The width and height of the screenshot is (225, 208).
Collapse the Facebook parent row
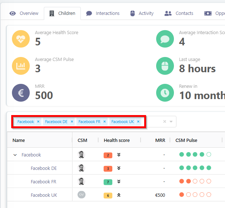pyautogui.click(x=15, y=155)
